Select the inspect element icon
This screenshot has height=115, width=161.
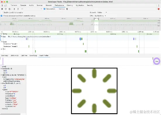pos(2,6)
